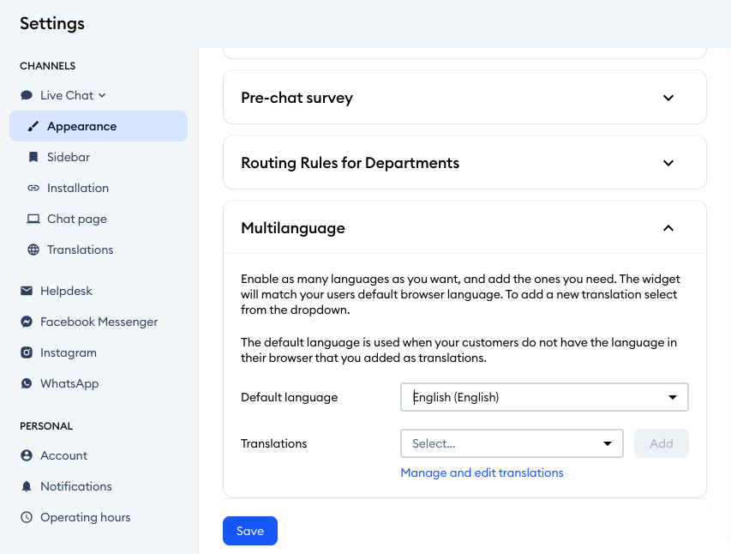Click the WhatsApp icon in sidebar
Viewport: 731px width, 554px height.
[x=27, y=383]
